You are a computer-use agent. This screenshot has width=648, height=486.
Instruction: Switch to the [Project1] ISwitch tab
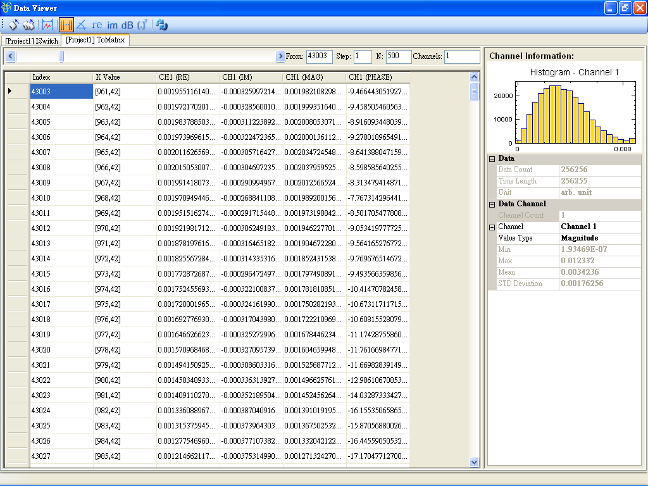coord(32,40)
